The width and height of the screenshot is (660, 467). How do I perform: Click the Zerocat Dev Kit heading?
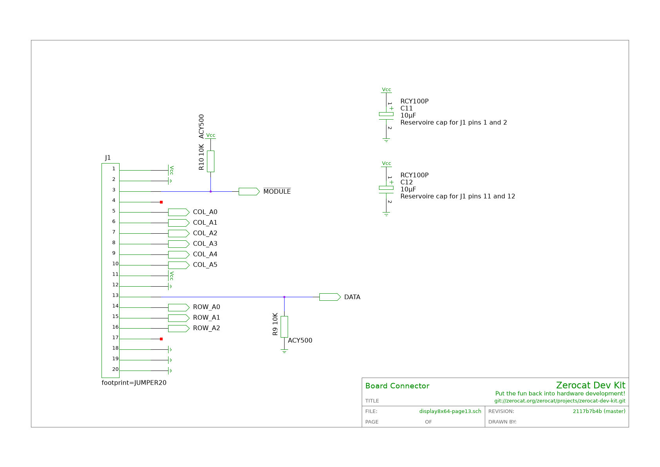[591, 385]
